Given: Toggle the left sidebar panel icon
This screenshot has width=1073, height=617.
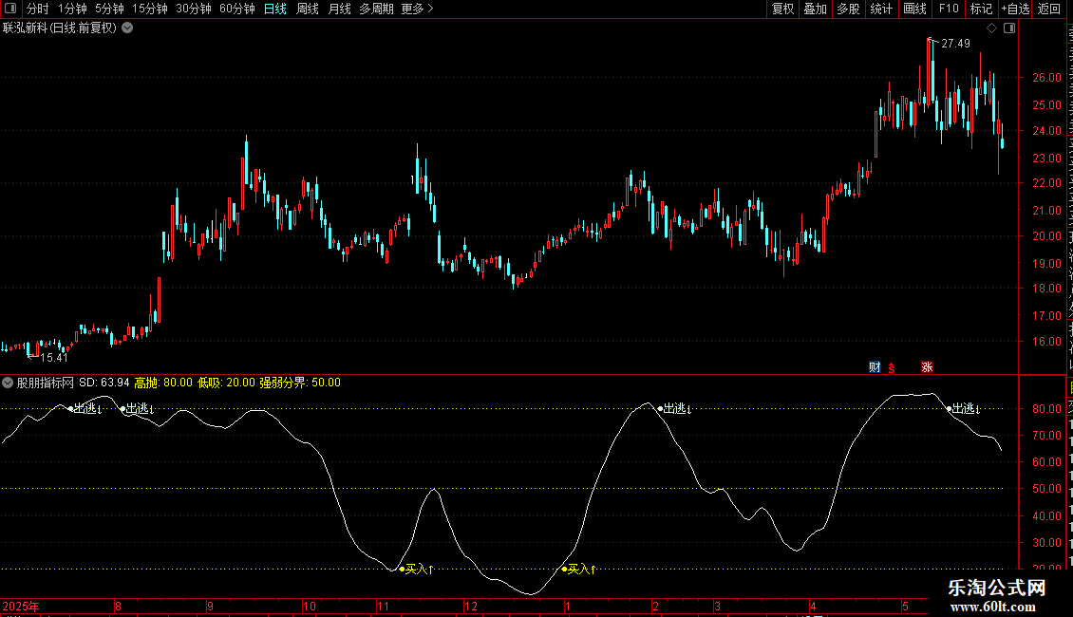Looking at the screenshot, I should (x=10, y=9).
